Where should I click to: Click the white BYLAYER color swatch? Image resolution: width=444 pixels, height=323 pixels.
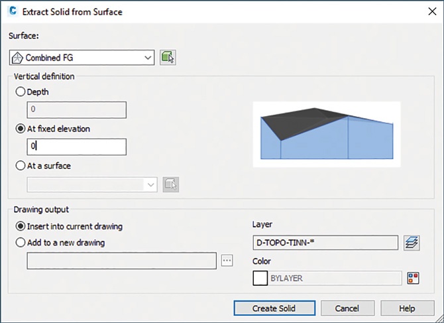260,279
